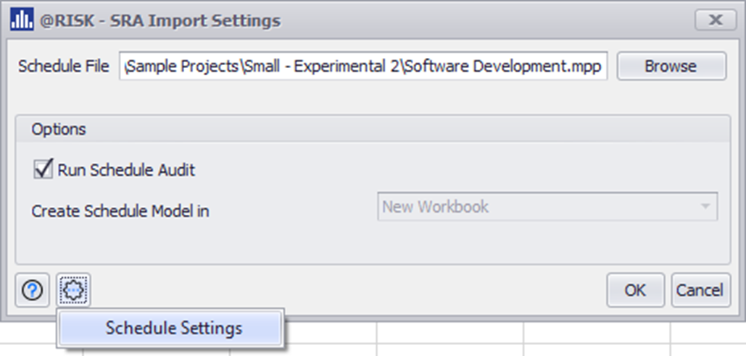Select Schedule Settings from the popup menu
Screen dimensions: 746x356
(x=173, y=328)
